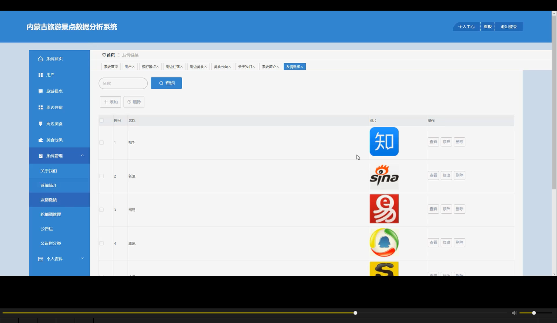The height and width of the screenshot is (323, 557).
Task: Select 友情链接 in the sidebar
Action: point(60,200)
